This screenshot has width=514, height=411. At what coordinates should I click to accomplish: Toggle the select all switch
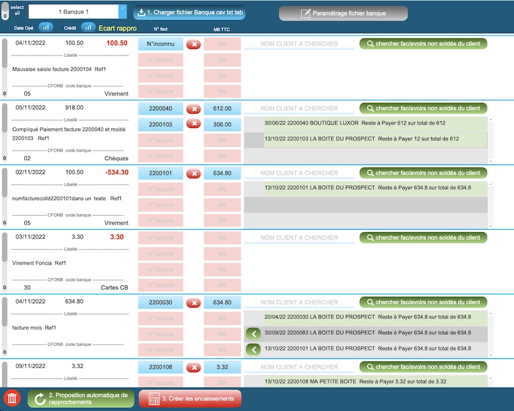5,11
